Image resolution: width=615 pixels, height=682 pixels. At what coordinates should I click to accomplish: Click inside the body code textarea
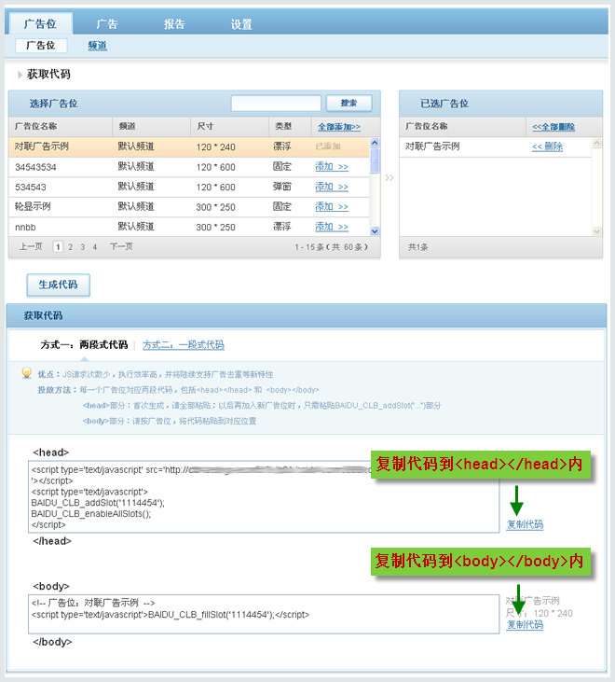pos(264,614)
